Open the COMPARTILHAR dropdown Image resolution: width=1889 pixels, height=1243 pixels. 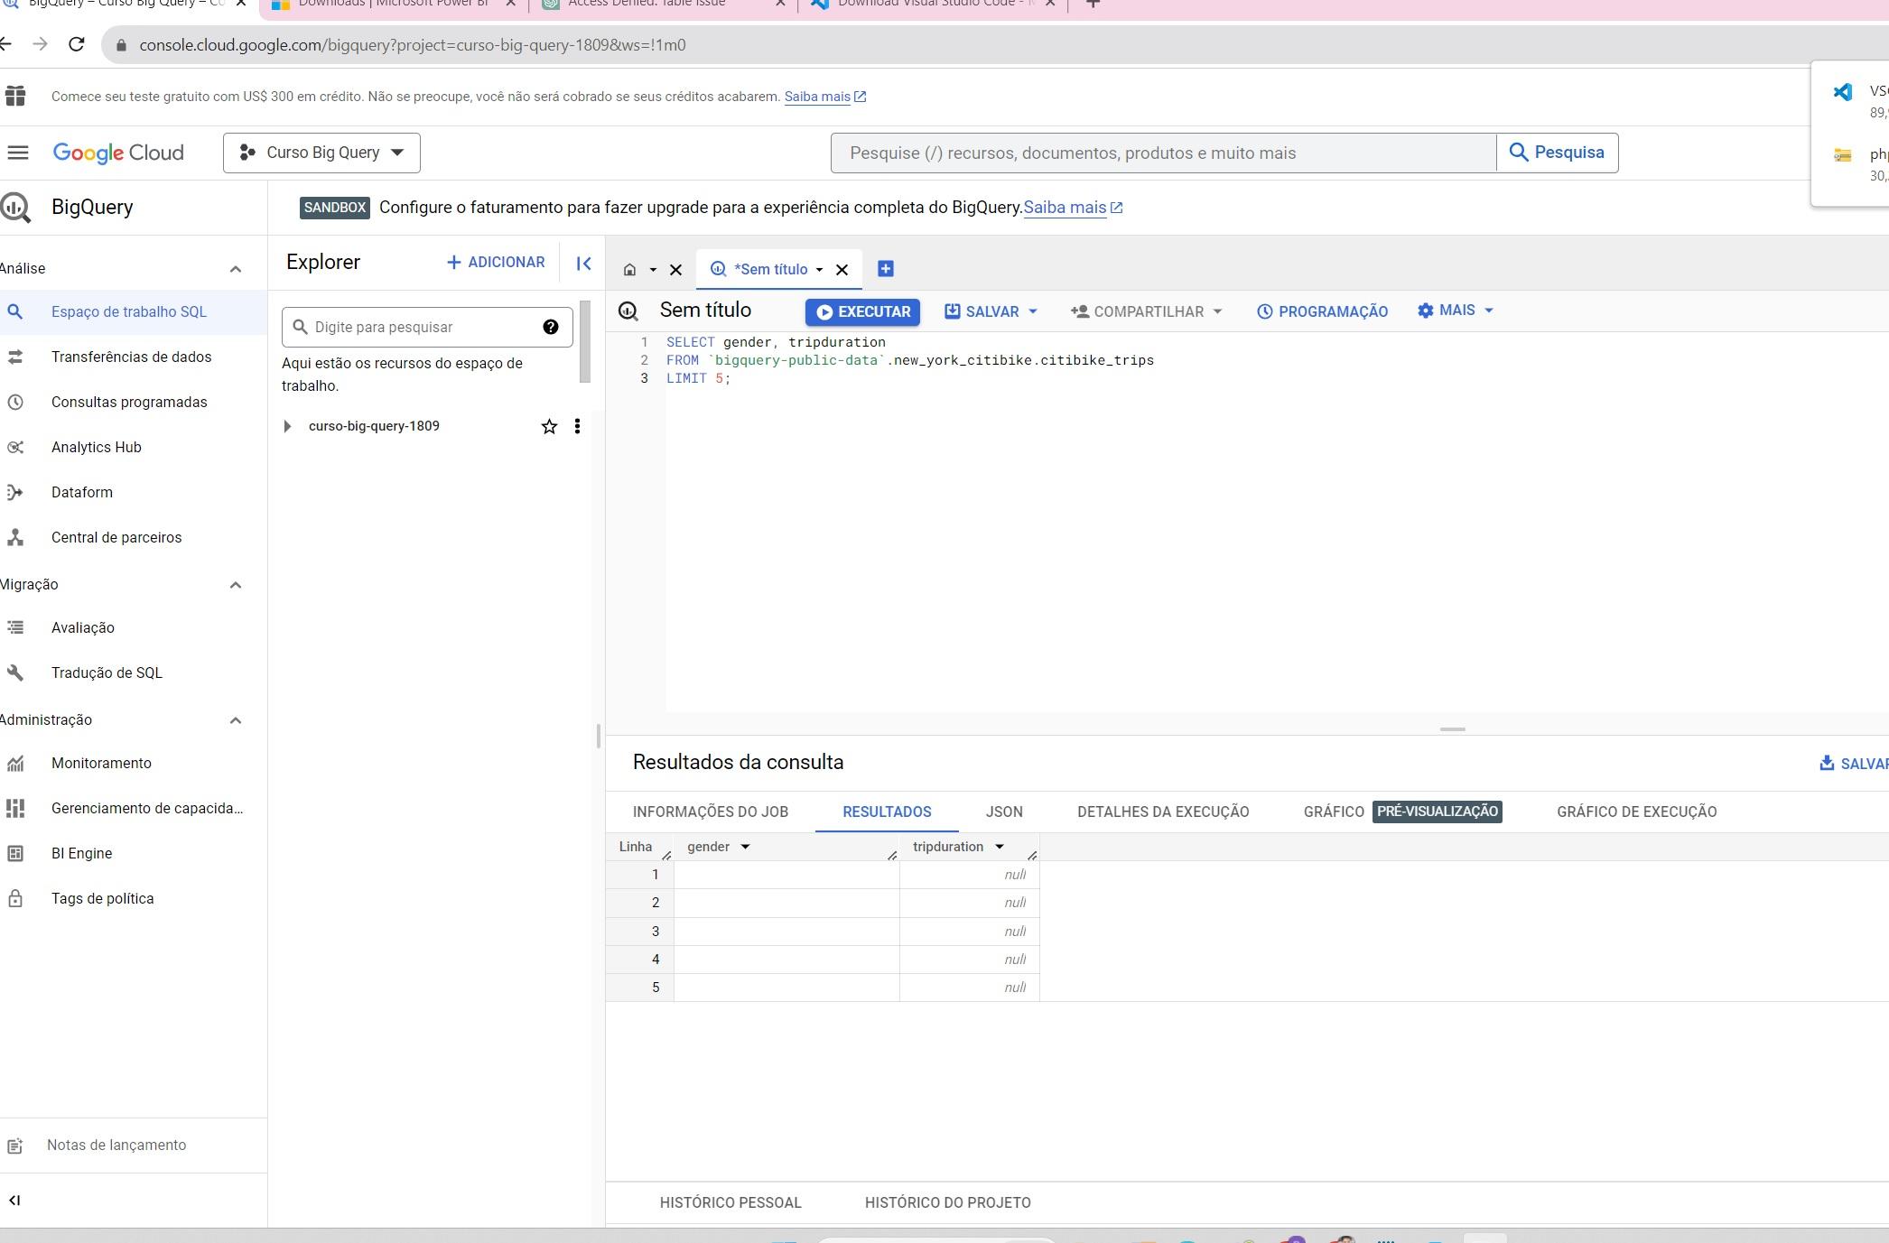pos(1146,311)
